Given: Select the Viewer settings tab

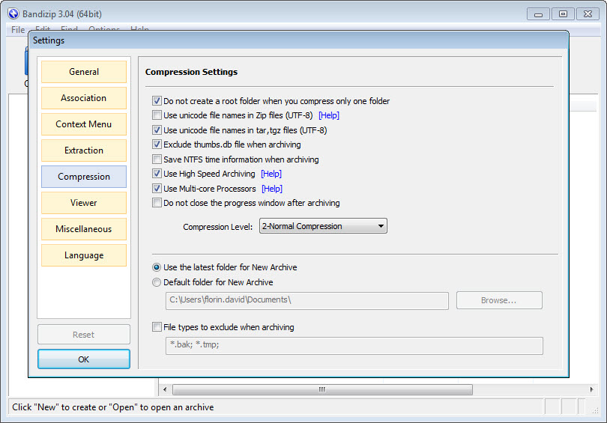Looking at the screenshot, I should (x=84, y=203).
